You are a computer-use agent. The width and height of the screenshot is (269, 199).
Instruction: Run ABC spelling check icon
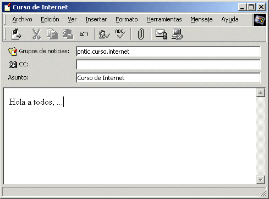(120, 34)
